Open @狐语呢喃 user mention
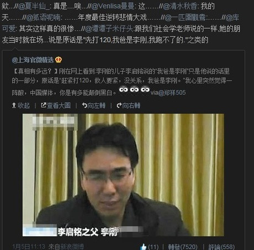The width and height of the screenshot is (254, 250). click(x=43, y=18)
